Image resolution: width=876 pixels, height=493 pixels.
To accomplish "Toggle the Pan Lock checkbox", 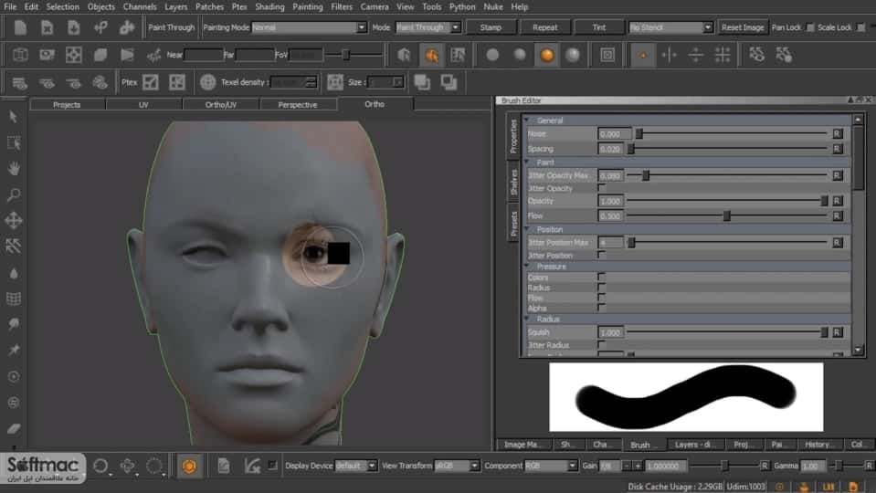I will coord(810,27).
